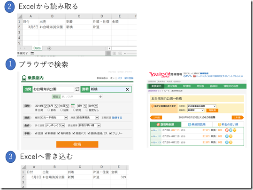The width and height of the screenshot is (253, 190).
Task: Swap departure and arrival stations icon
Action: coord(77,89)
